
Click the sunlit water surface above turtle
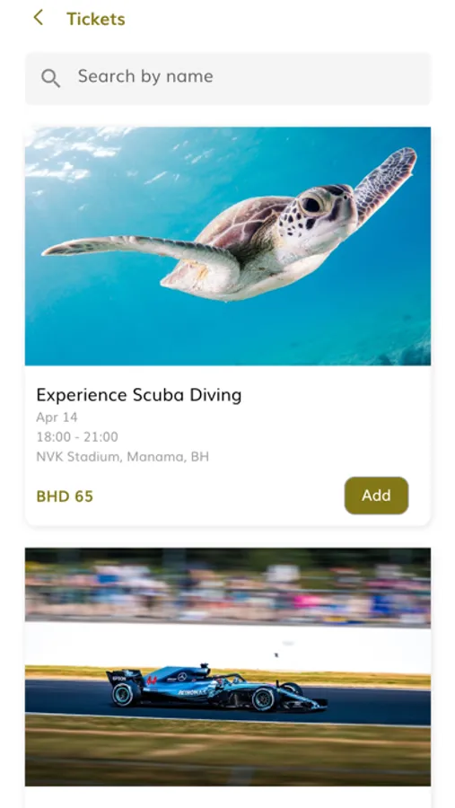point(77,154)
